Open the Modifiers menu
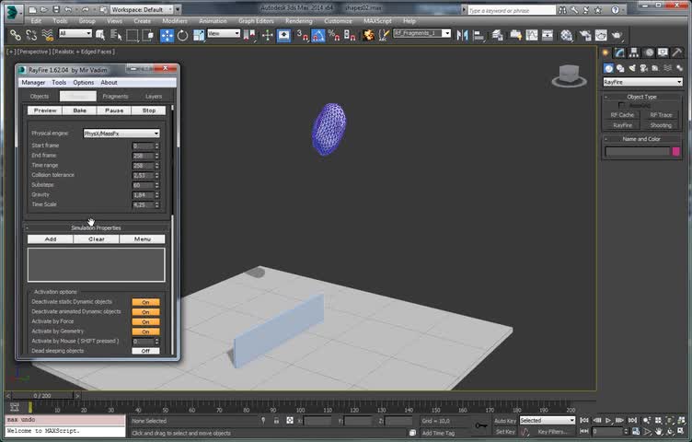Image resolution: width=692 pixels, height=442 pixels. 174,21
